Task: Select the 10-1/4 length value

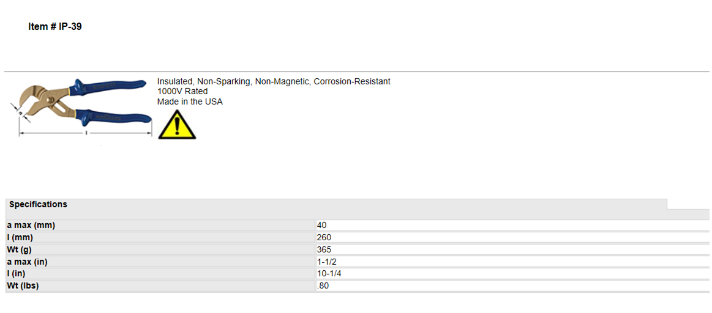Action: pyautogui.click(x=328, y=274)
